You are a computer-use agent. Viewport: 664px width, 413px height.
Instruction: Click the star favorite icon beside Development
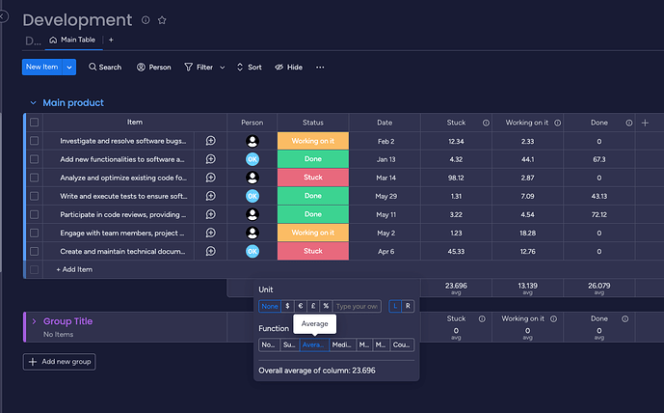tap(162, 20)
